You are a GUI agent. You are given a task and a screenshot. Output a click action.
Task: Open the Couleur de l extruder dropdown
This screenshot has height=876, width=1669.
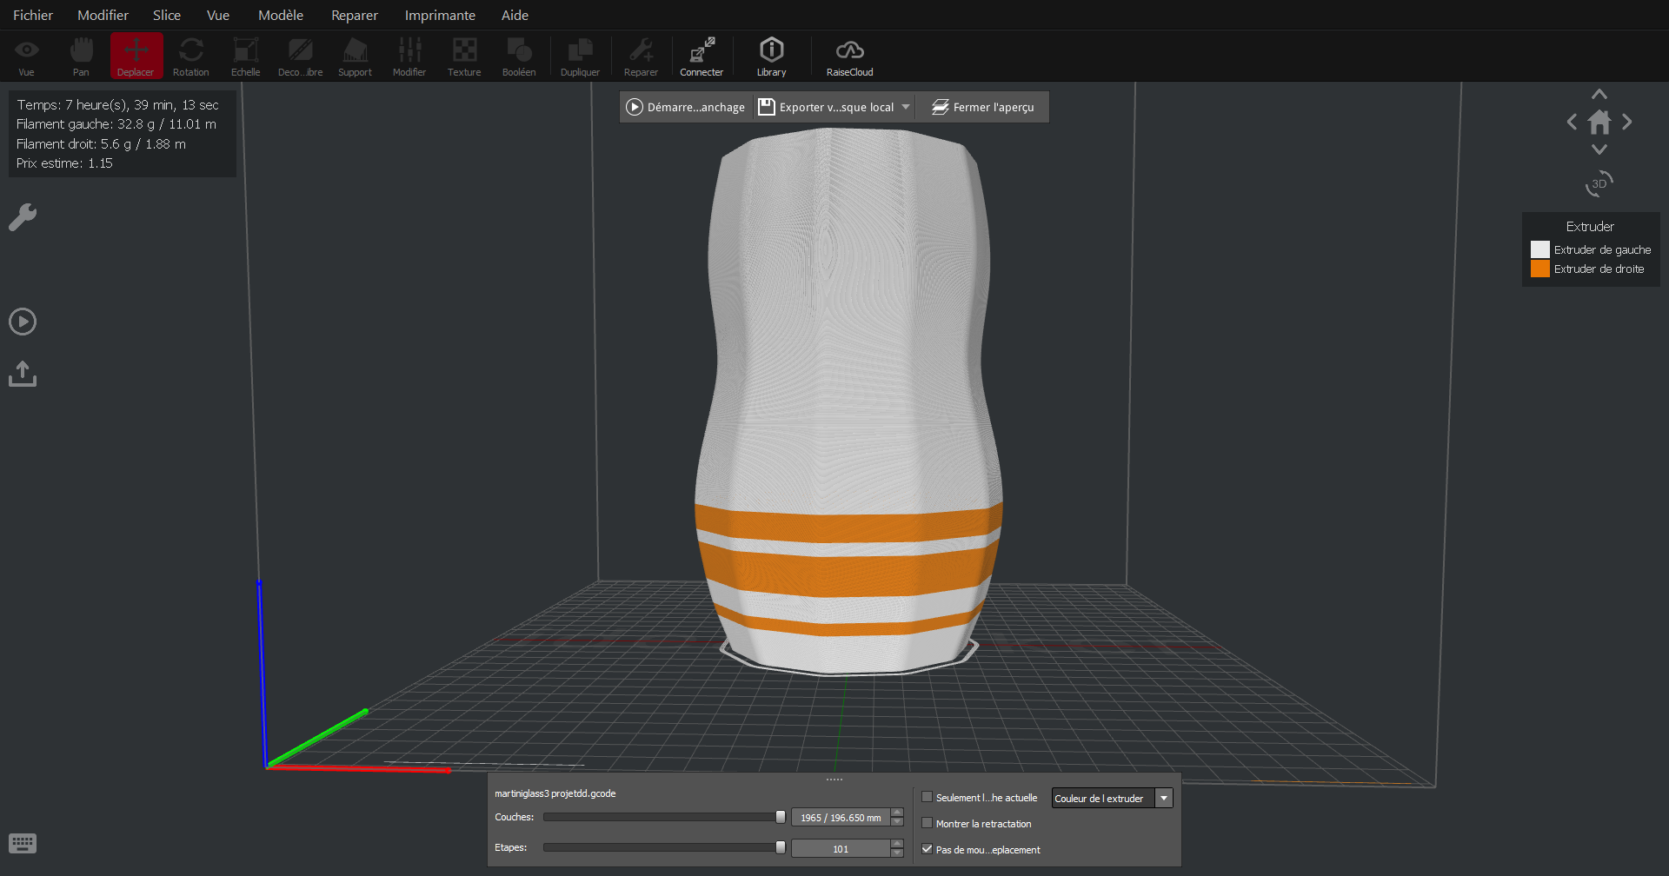[x=1164, y=797]
